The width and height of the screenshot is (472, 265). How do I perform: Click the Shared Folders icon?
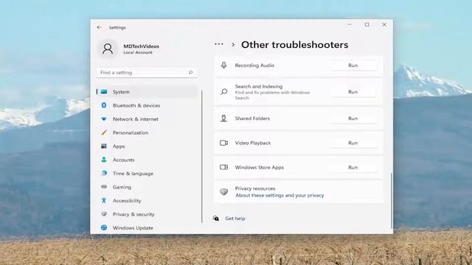click(223, 119)
